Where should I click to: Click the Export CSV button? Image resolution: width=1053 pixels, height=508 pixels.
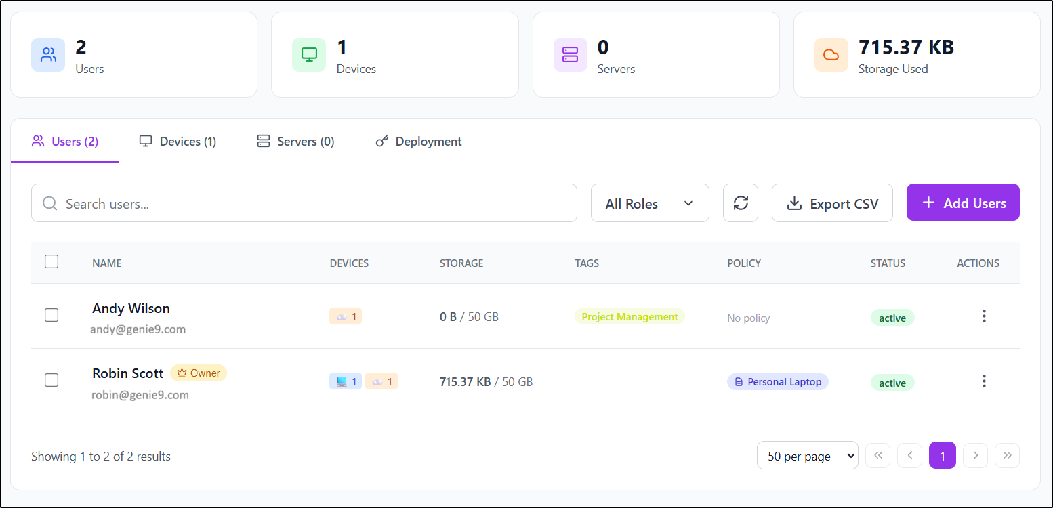point(832,203)
